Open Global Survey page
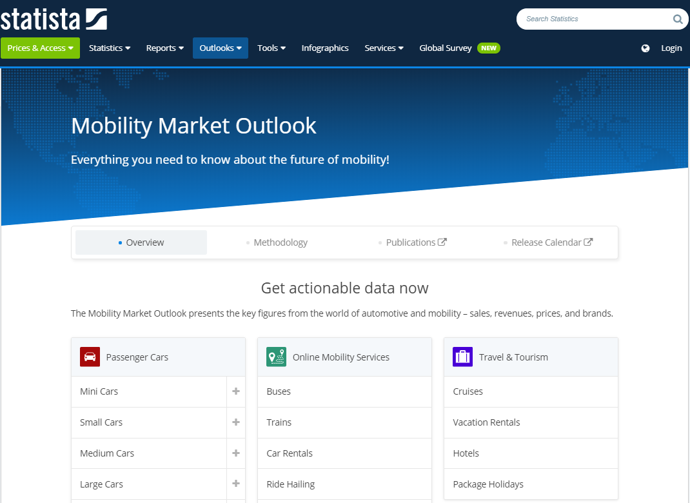Screen dimensions: 690x503 click(446, 48)
